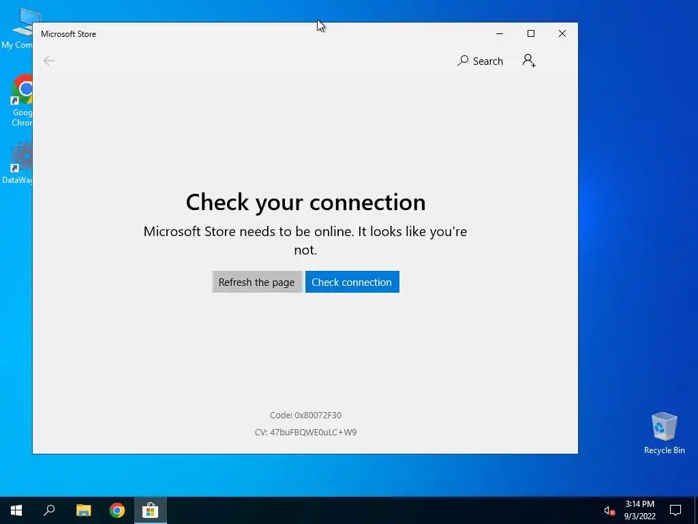The width and height of the screenshot is (698, 524).
Task: Maximize the Microsoft Store window
Action: 530,34
